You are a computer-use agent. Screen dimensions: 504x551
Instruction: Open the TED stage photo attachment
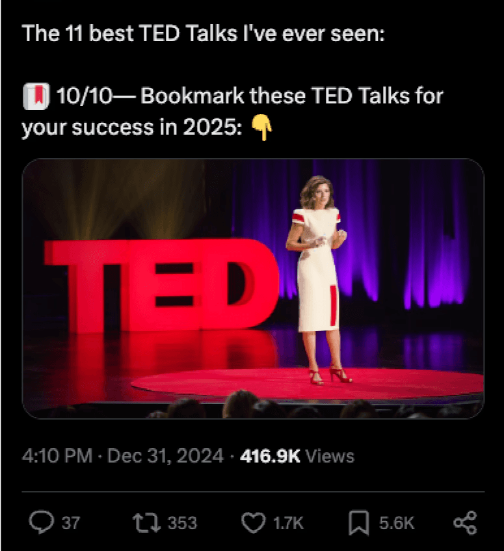[x=253, y=288]
